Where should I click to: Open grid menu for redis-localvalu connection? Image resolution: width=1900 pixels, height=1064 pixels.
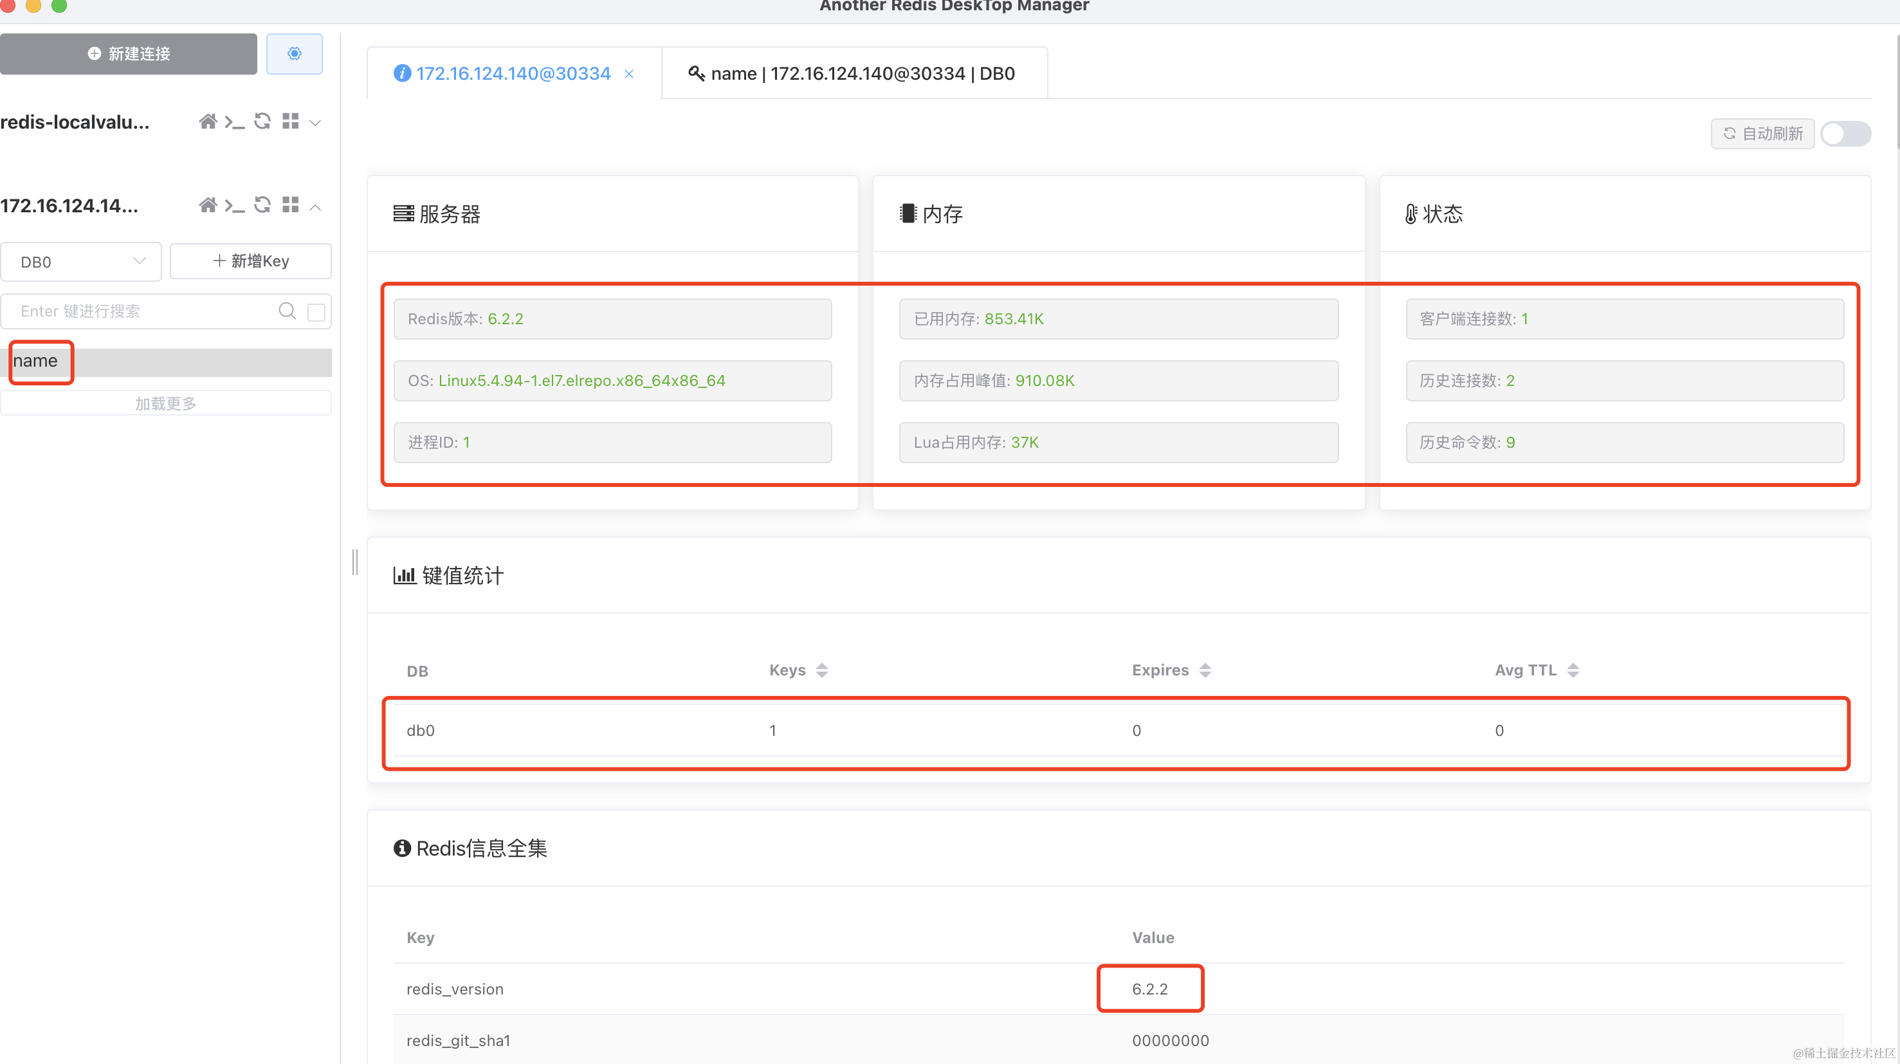(x=291, y=122)
